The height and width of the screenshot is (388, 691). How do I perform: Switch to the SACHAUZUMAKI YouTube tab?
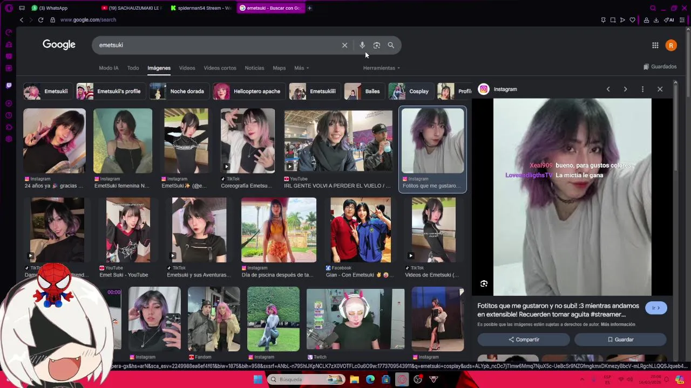[132, 8]
